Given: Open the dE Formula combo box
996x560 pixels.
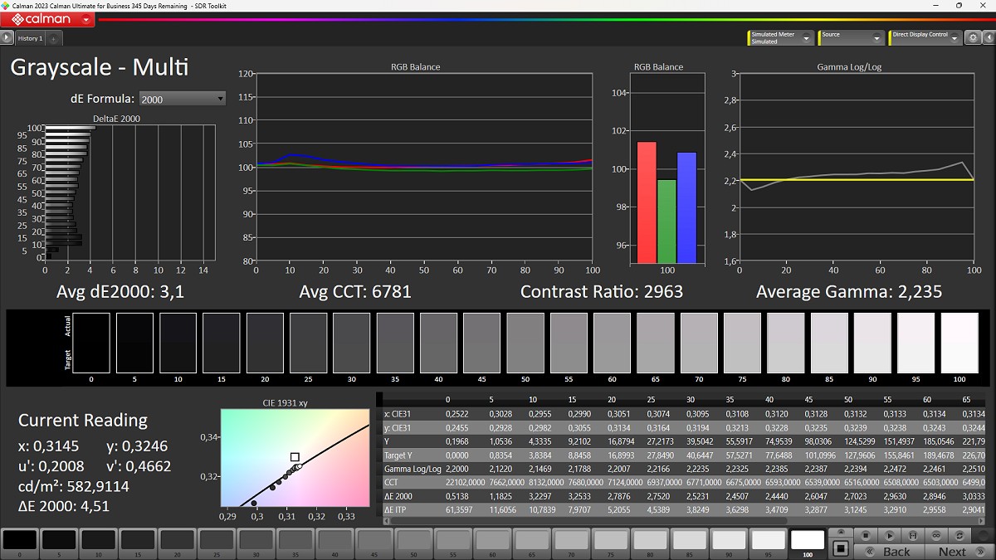Looking at the screenshot, I should (x=182, y=99).
